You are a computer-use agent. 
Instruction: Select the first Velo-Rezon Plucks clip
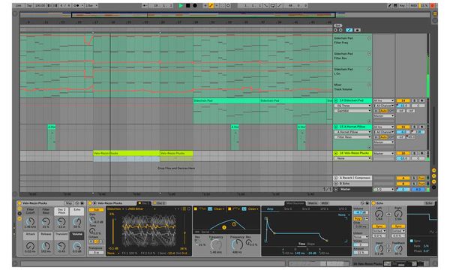(x=126, y=153)
